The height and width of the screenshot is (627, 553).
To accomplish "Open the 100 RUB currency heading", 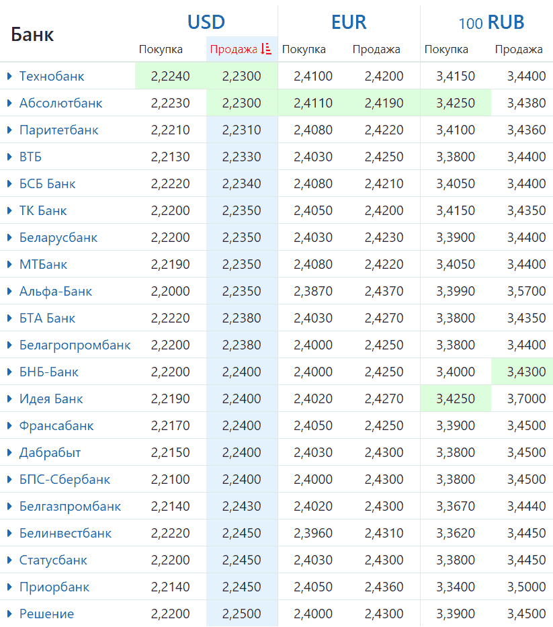I will [x=491, y=23].
